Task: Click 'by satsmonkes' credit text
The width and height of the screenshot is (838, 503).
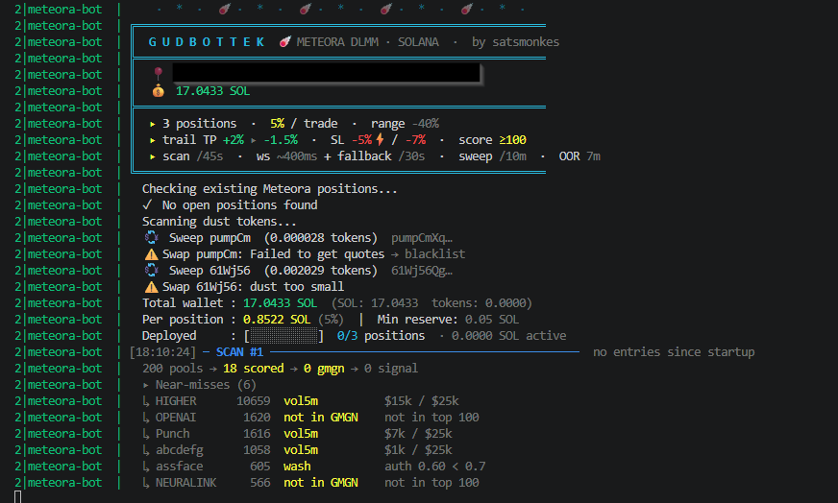Action: click(x=515, y=41)
